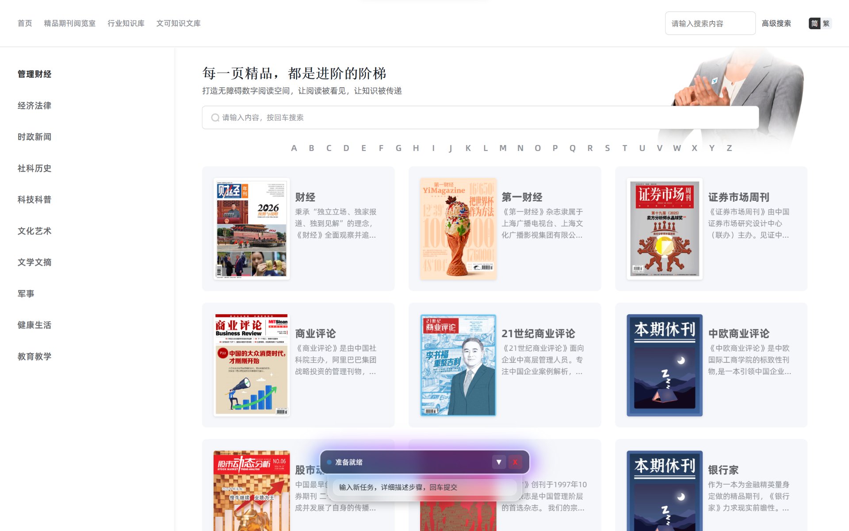Image resolution: width=849 pixels, height=531 pixels.
Task: Focus the main 请输入内容，按回车搜索 field
Action: tap(480, 118)
